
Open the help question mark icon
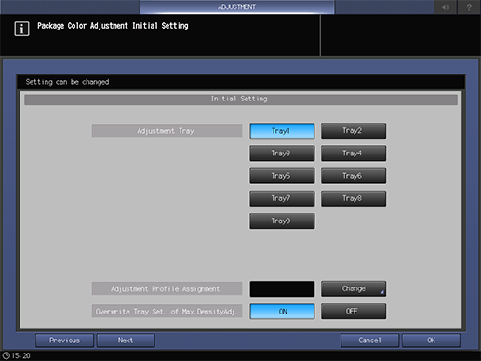point(469,7)
